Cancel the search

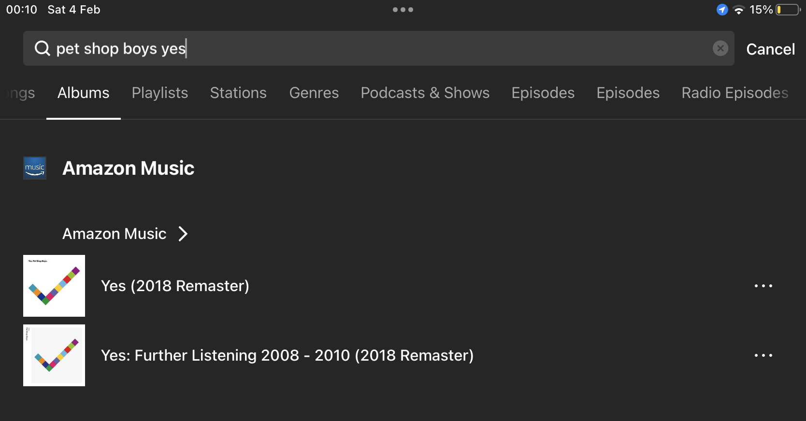coord(770,49)
